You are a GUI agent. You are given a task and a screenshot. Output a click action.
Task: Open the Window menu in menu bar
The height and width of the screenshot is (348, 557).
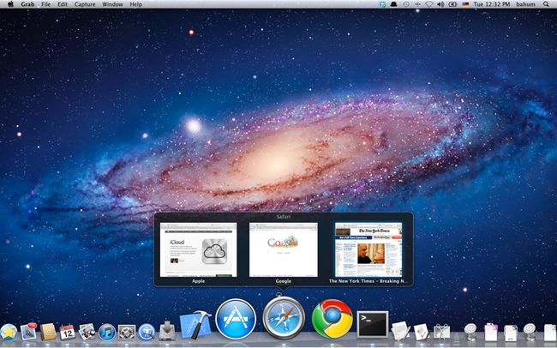click(x=112, y=4)
